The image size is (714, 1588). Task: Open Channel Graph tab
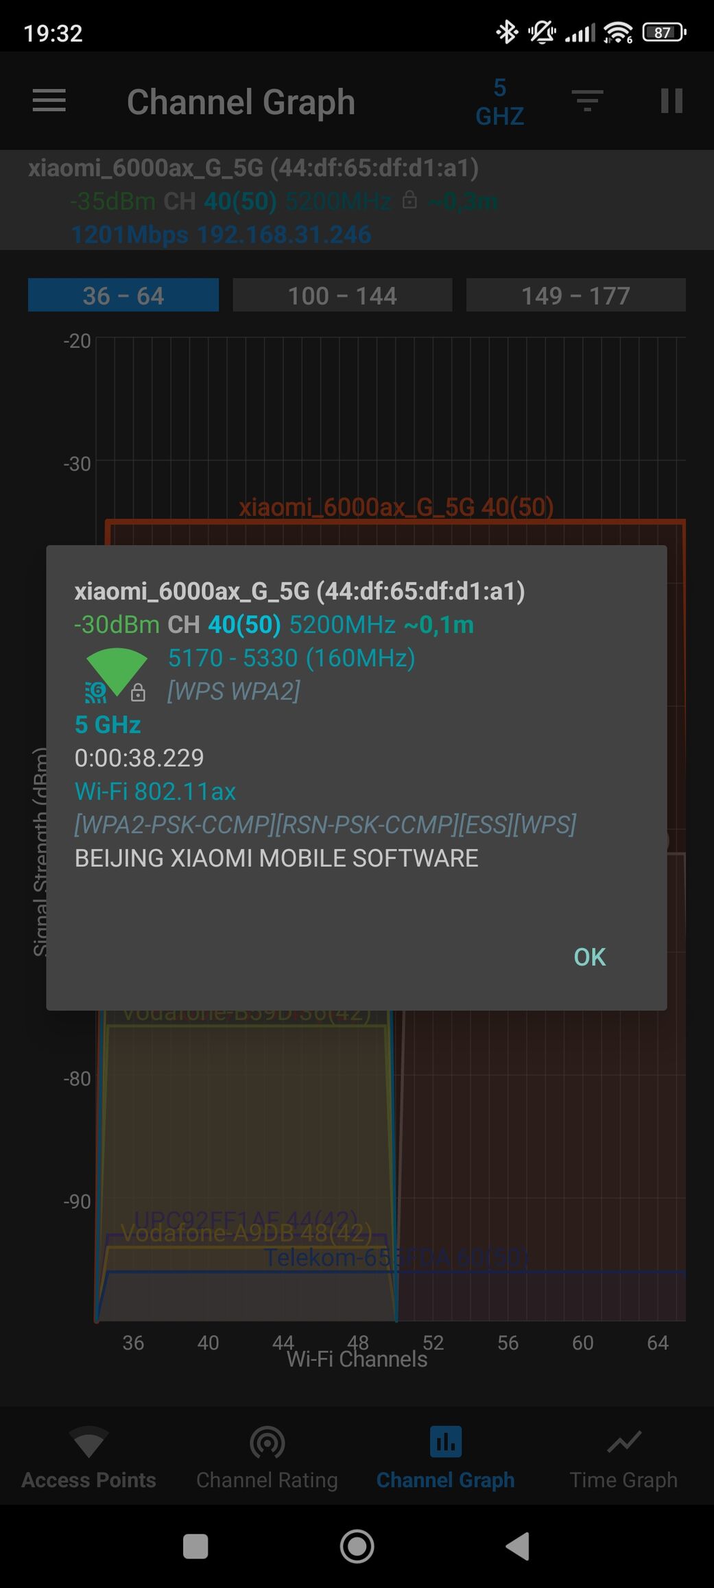coord(445,1456)
